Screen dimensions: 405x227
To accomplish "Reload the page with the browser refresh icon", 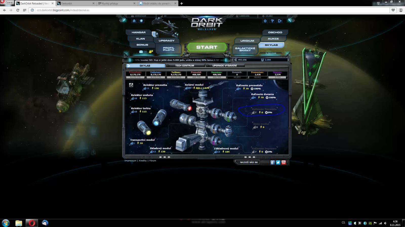I will (x=18, y=10).
